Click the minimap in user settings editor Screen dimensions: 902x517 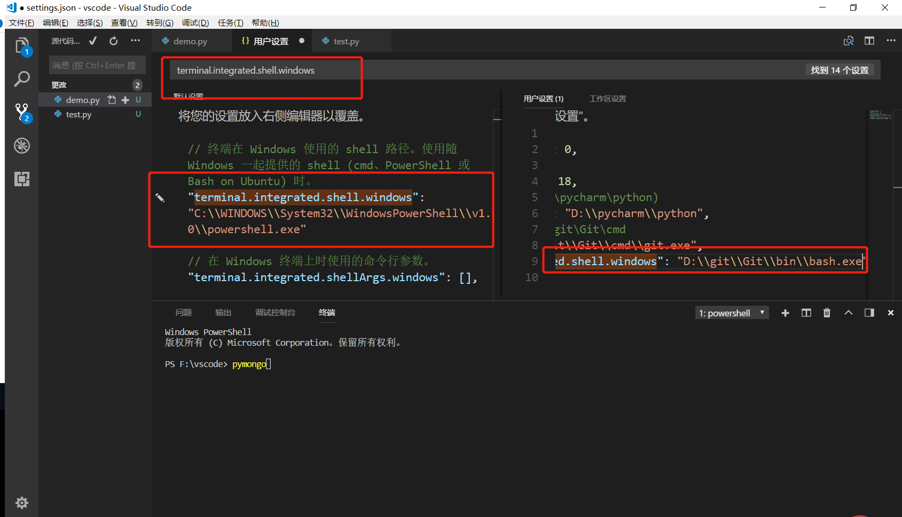point(880,115)
